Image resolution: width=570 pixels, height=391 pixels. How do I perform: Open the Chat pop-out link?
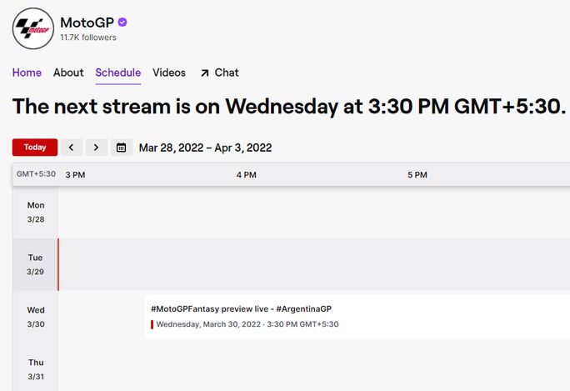tap(226, 73)
